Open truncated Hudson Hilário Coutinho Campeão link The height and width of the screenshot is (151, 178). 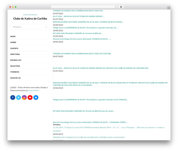tap(88, 22)
